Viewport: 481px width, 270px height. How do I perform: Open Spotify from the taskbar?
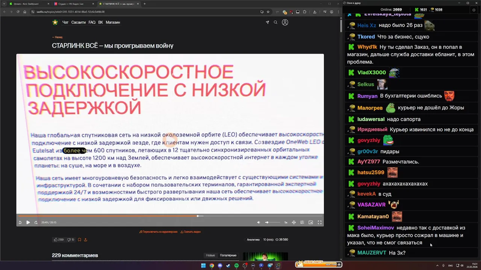pos(236,265)
